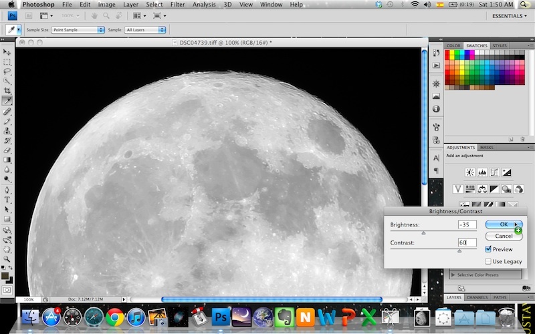This screenshot has width=535, height=334.
Task: Uncheck the Preview checkbox
Action: point(488,249)
